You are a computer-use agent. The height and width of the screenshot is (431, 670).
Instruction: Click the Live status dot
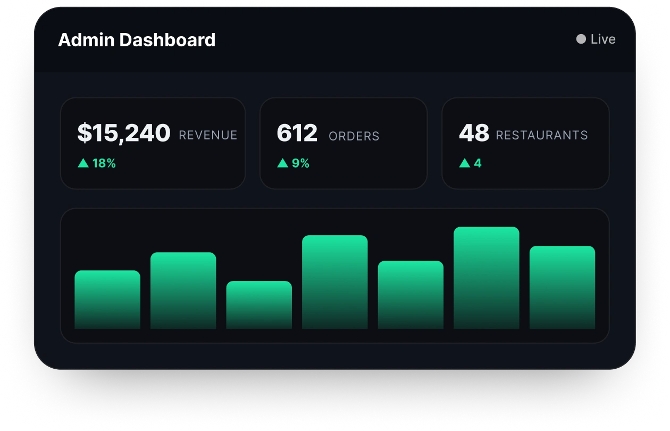581,39
